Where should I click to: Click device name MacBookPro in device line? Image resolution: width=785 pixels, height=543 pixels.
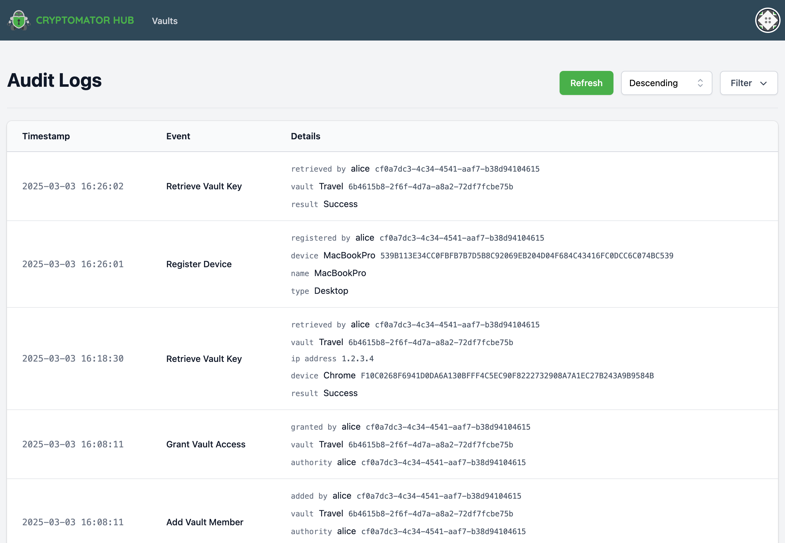(x=349, y=255)
